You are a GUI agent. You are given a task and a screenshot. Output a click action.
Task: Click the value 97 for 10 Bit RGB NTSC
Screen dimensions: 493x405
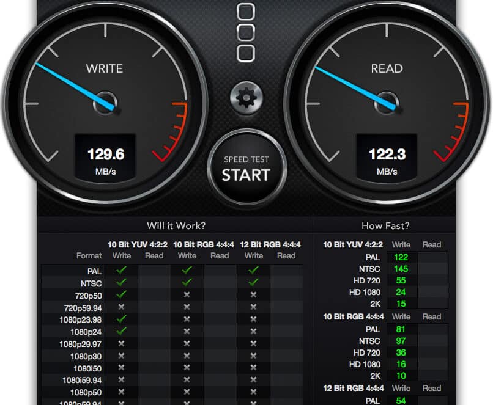click(x=401, y=341)
